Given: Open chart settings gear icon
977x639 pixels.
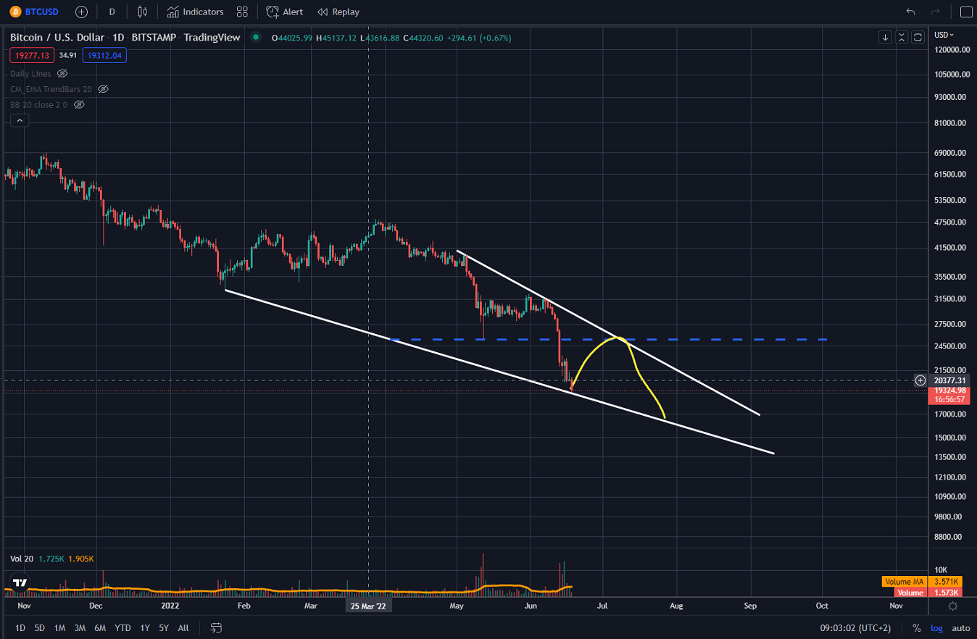Looking at the screenshot, I should 953,606.
